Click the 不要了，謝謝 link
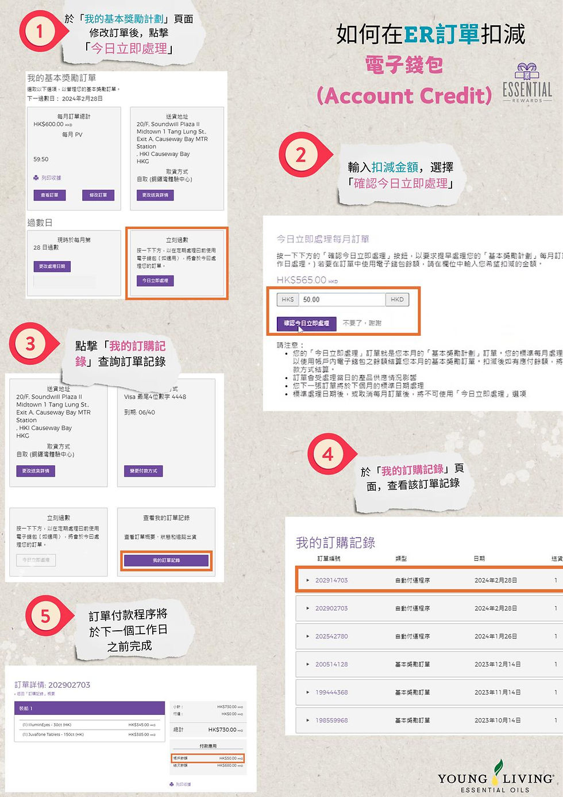 (362, 323)
